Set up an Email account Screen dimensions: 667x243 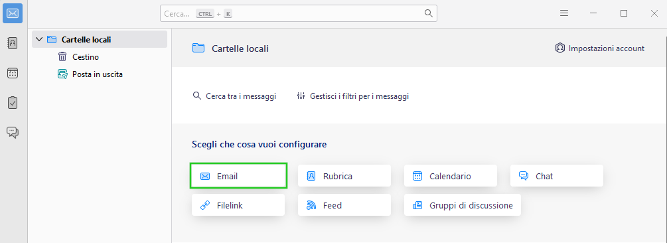(x=238, y=176)
